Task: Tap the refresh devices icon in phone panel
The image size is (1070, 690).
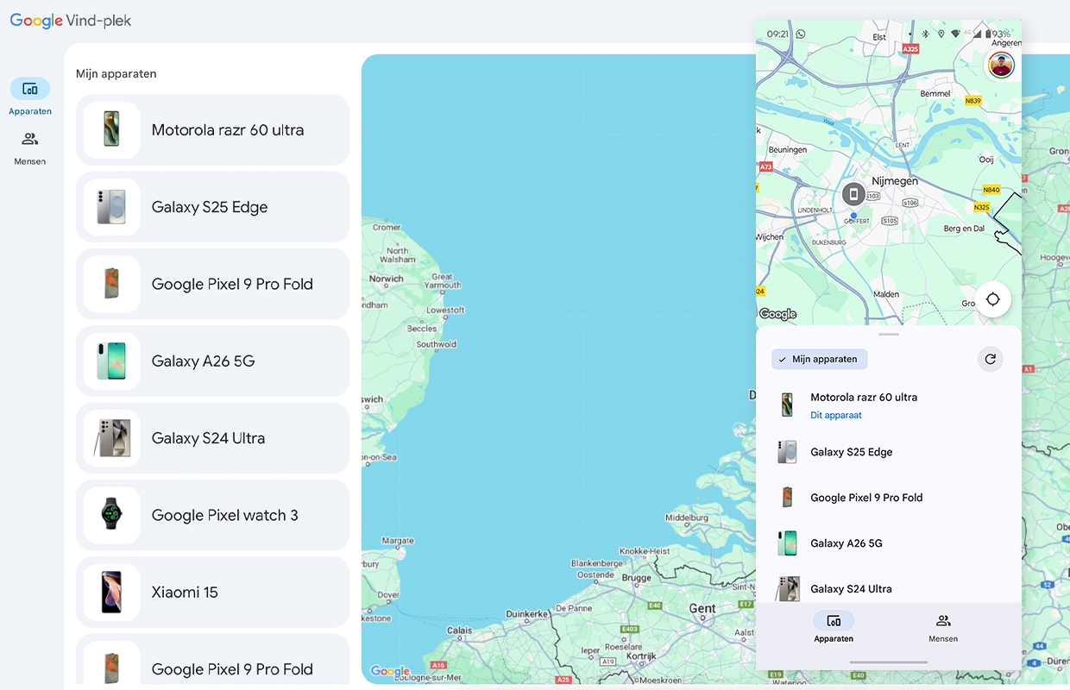Action: pyautogui.click(x=991, y=360)
